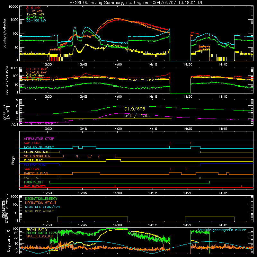257x257 pixels.
Task: Click the 'Degrees or %' axis label
Action: click(x=8, y=241)
